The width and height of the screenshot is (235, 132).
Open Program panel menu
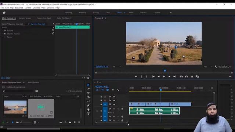105,18
